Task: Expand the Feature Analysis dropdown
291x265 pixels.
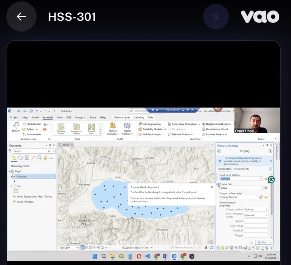Action: 118,134
